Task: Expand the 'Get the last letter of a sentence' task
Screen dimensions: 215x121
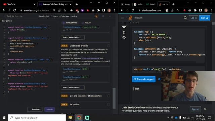Action: (85, 96)
